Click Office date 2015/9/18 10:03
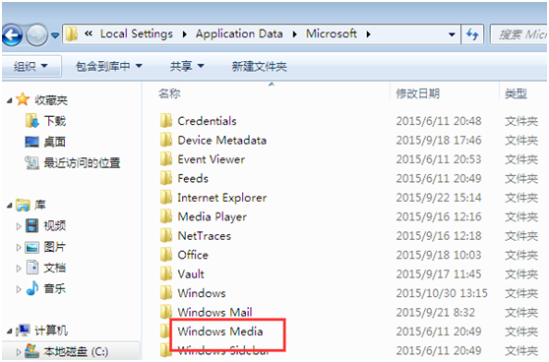The image size is (549, 362). 439,255
